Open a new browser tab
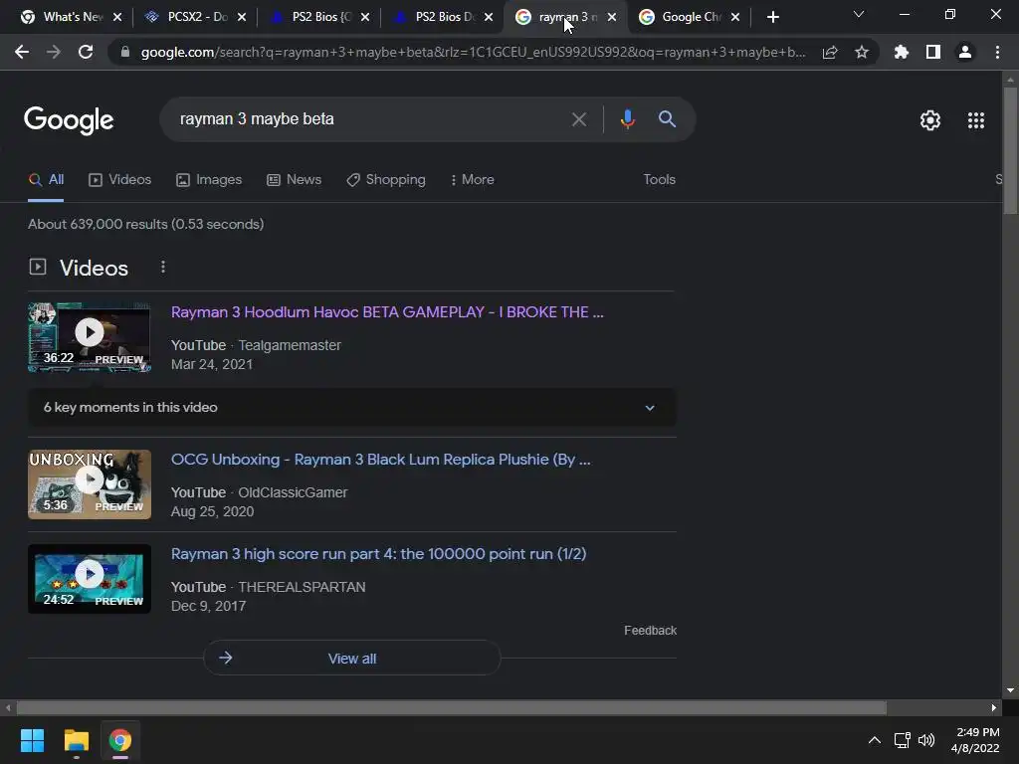 [x=772, y=17]
